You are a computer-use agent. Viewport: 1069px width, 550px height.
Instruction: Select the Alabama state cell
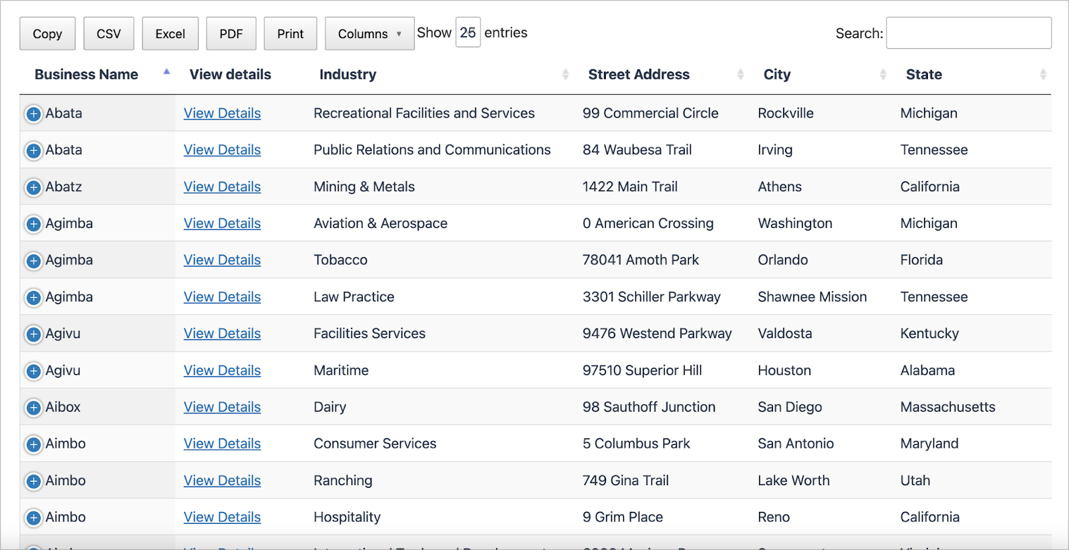927,370
